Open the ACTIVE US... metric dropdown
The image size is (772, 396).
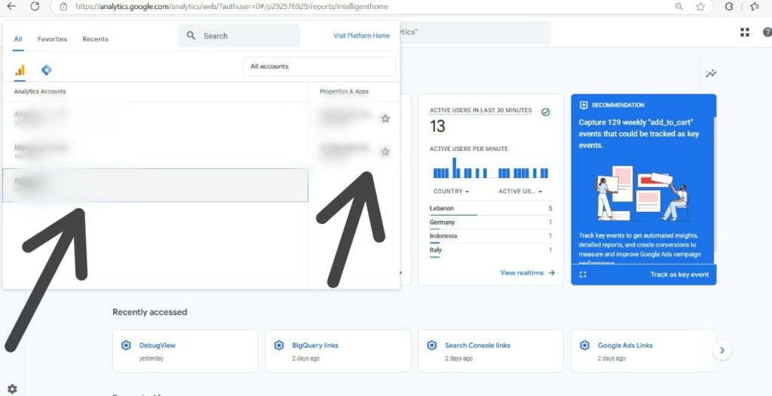point(520,191)
